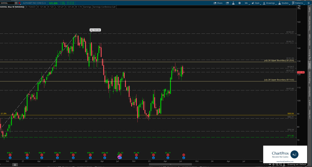Click the Earnings Conference Call label
This screenshot has width=312, height=167.
[x=104, y=7]
